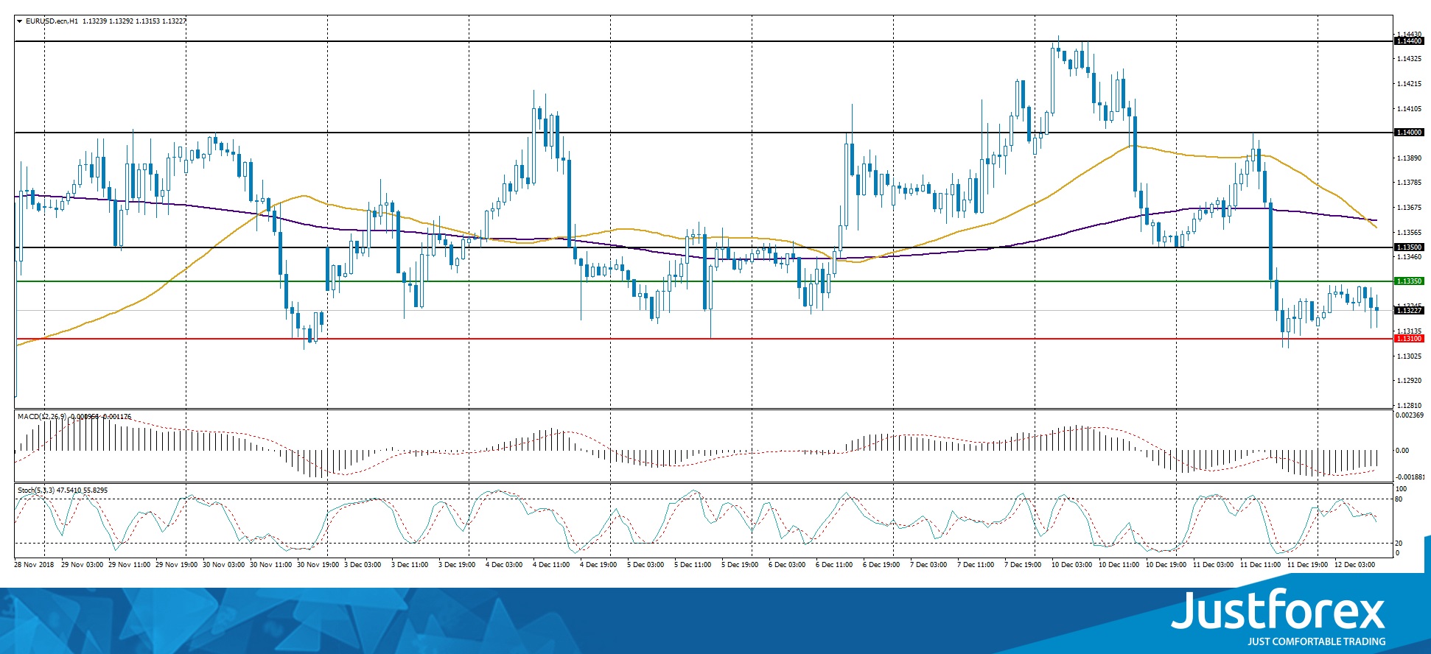Click the 4 Dec 03:00 time label
This screenshot has height=654, width=1431.
504,565
